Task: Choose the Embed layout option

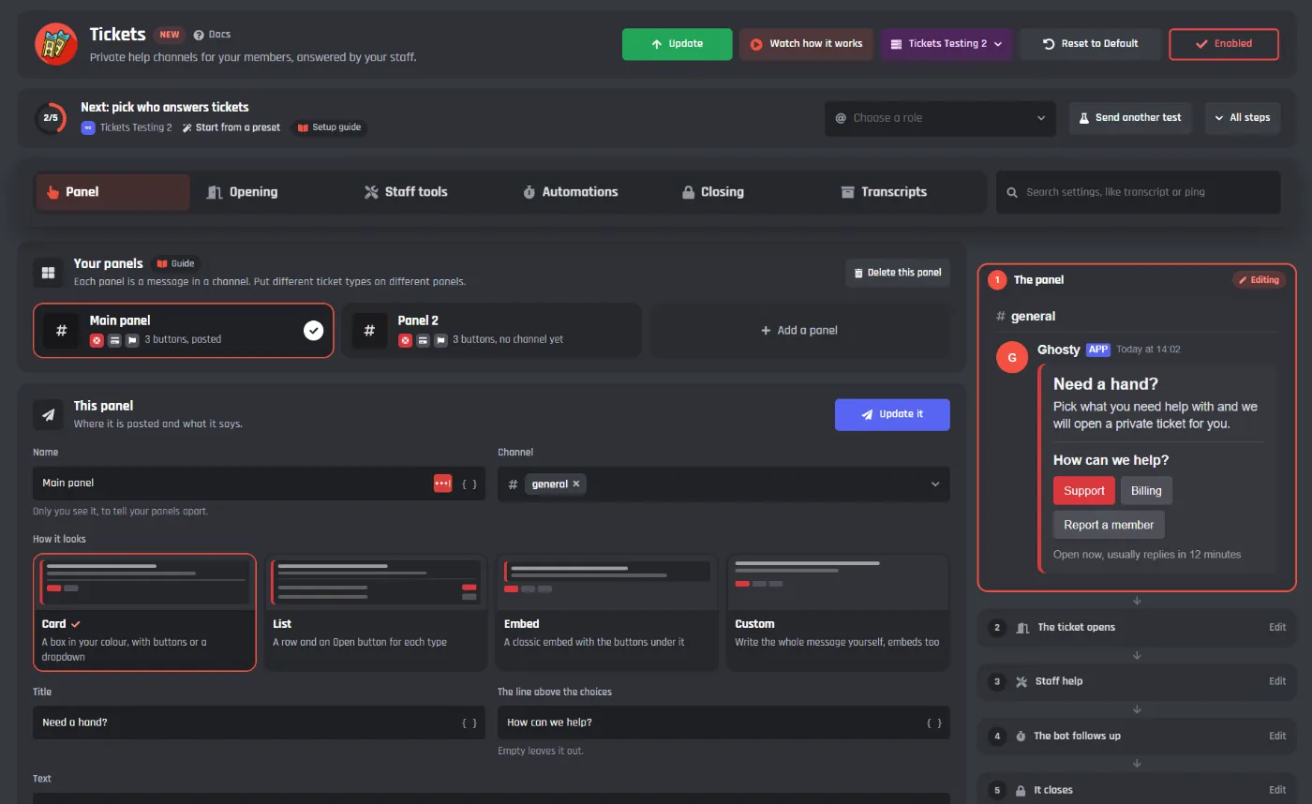Action: pos(607,612)
